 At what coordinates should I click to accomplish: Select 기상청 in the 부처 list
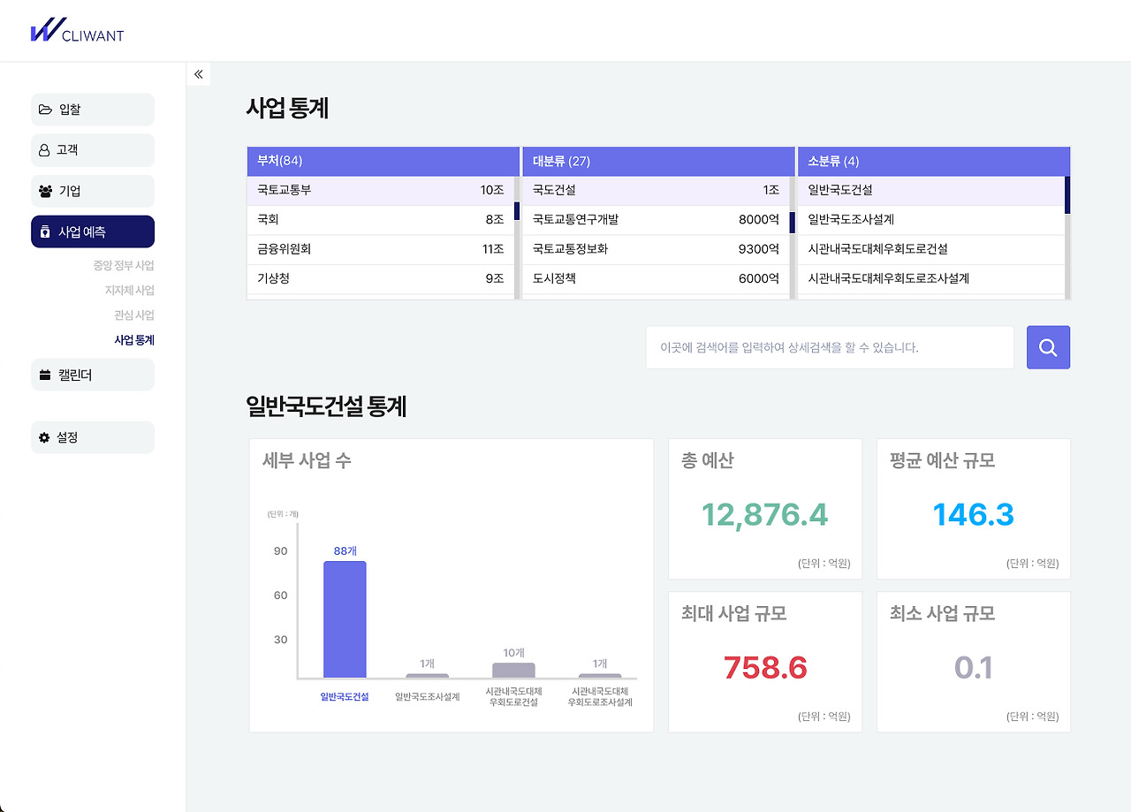pyautogui.click(x=380, y=278)
